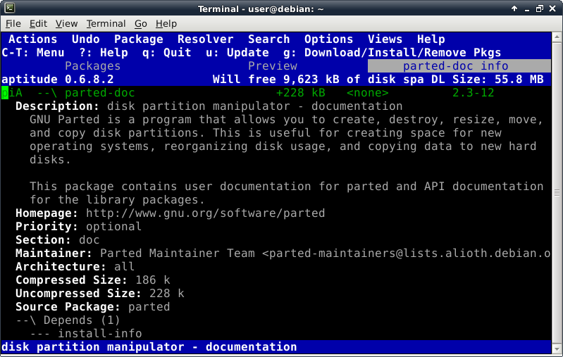Click the scrollbar up arrow
The width and height of the screenshot is (563, 357).
(557, 37)
